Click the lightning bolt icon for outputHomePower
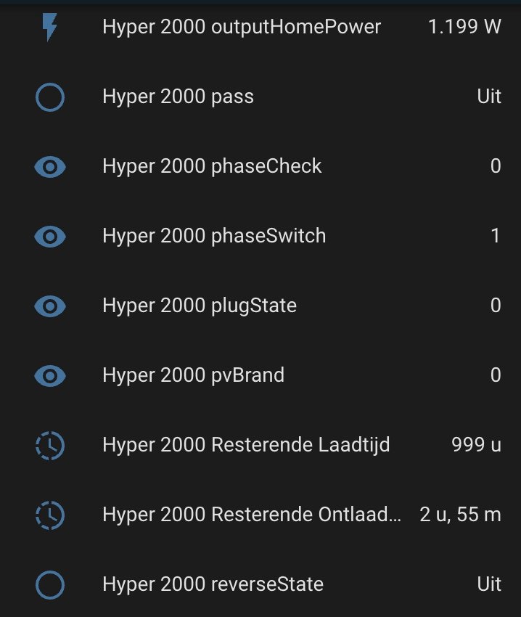 coord(49,27)
